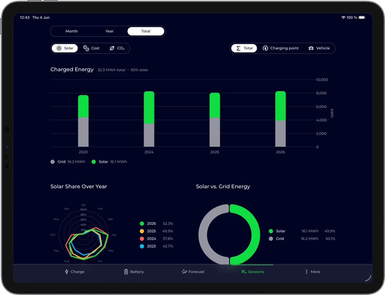Select the 2026 radar chart legend entry

156,224
